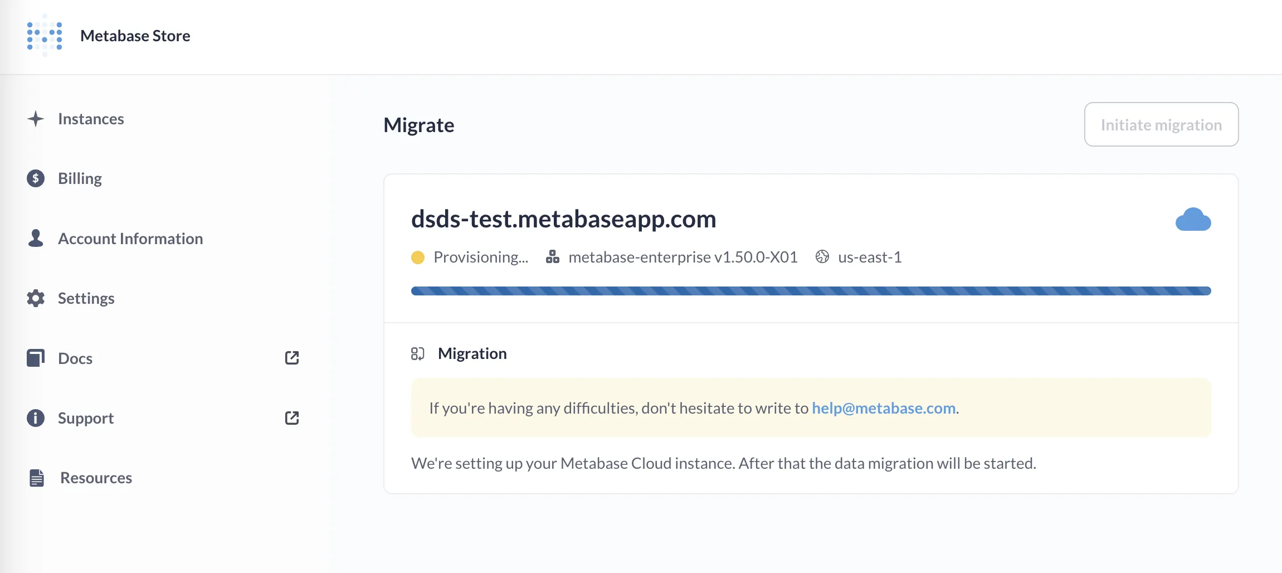Select the Instances sidebar icon

35,118
